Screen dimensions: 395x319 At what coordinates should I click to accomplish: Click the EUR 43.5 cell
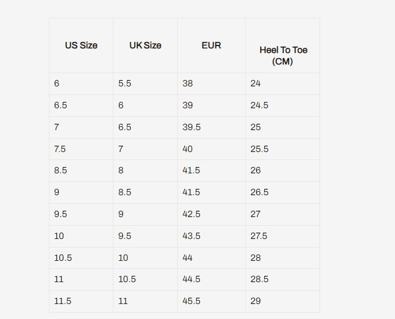coord(191,236)
